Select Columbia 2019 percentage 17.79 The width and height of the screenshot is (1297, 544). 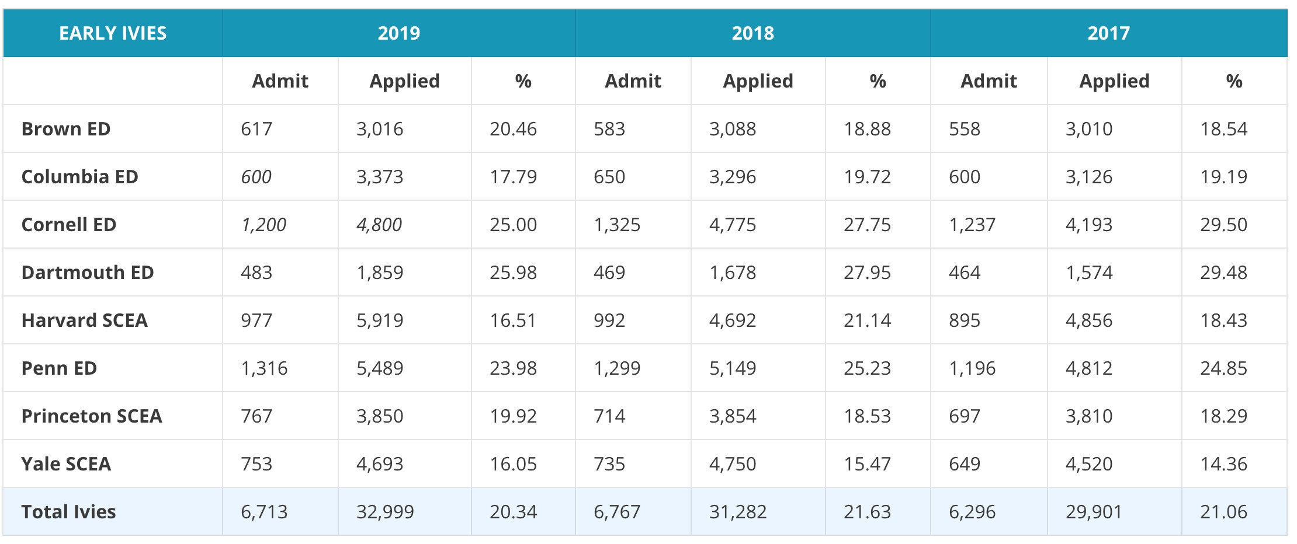pos(513,177)
